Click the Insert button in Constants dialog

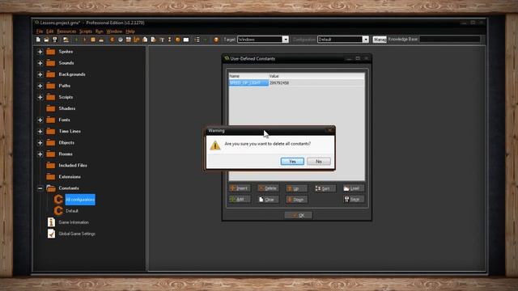point(240,188)
